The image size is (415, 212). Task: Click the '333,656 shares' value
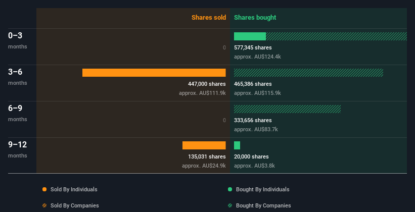pos(253,120)
